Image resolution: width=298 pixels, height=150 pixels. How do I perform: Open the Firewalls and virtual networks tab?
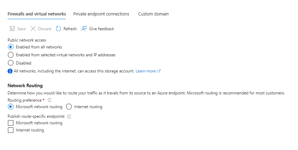(37, 14)
